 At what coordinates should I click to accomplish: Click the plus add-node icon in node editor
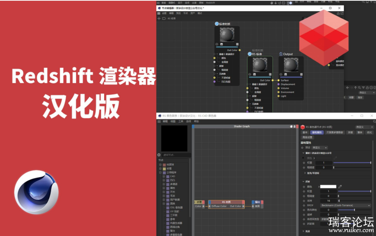click(x=159, y=18)
